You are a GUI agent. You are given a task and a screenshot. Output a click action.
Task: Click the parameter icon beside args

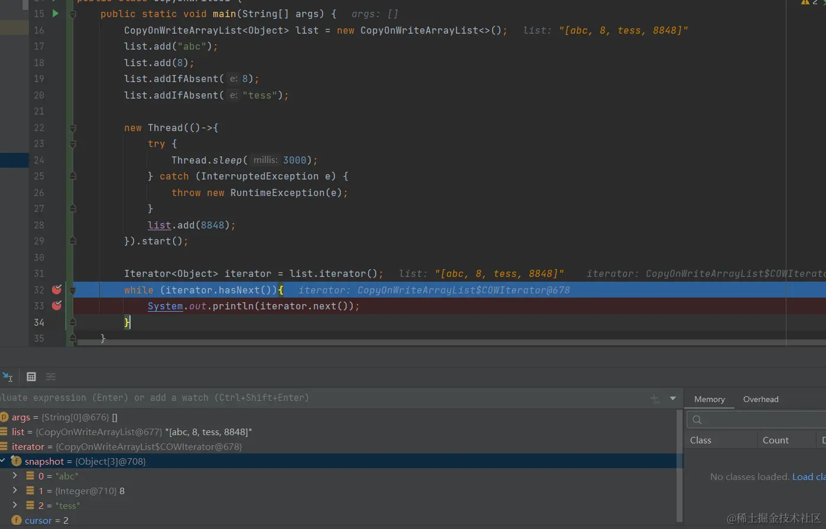coord(4,417)
